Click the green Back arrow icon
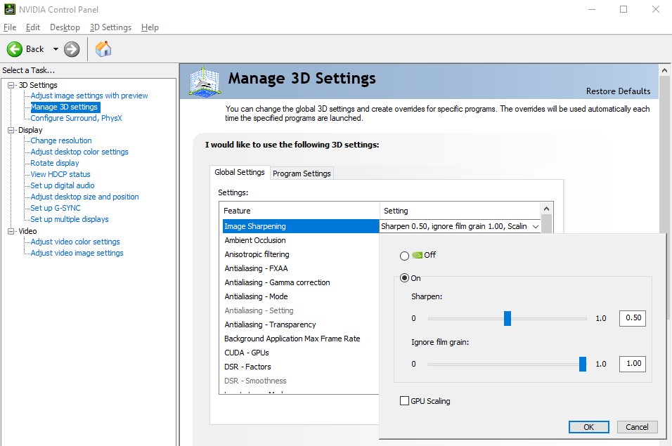 [x=15, y=49]
